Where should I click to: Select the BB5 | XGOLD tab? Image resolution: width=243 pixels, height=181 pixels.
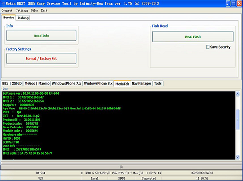pos(12,84)
